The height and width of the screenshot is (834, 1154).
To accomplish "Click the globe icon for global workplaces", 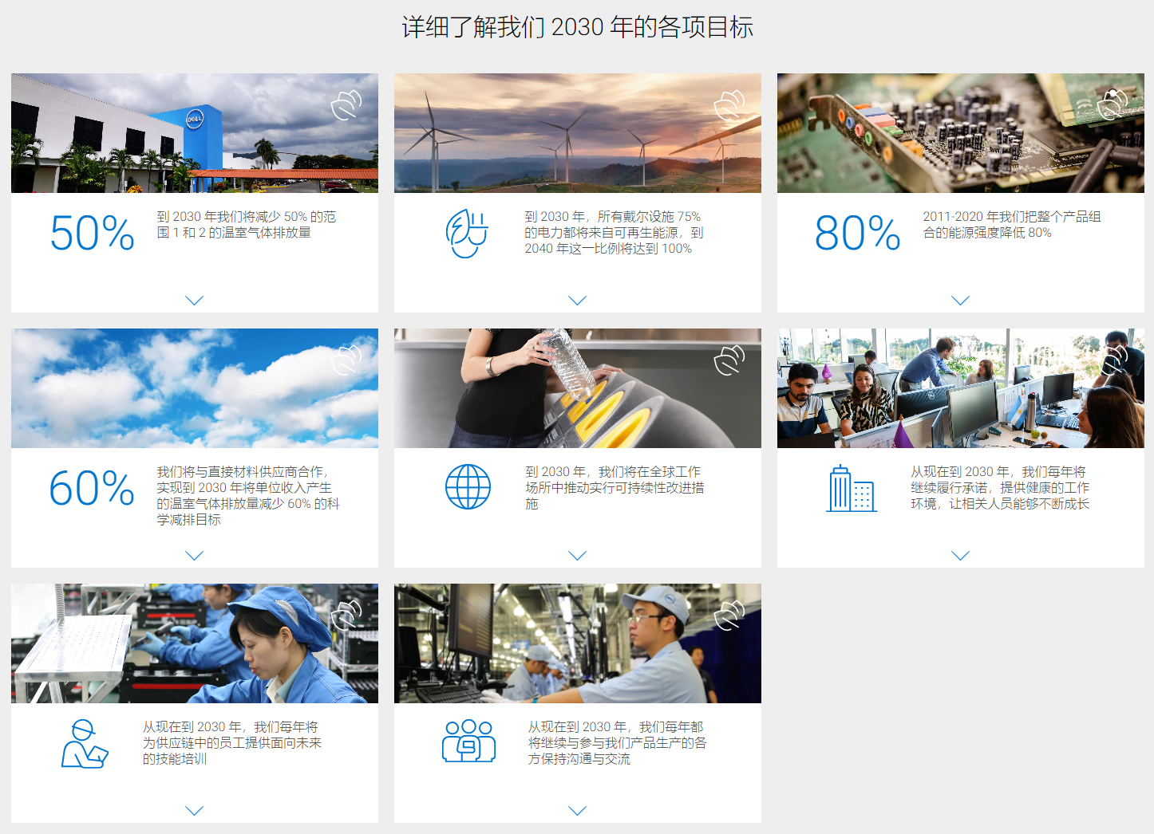I will [468, 487].
